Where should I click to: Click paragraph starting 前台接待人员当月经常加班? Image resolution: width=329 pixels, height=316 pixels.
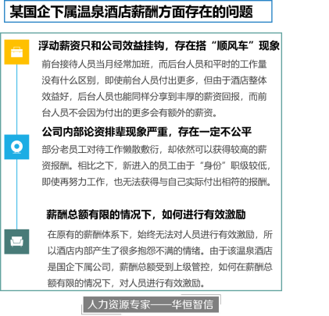(154, 88)
